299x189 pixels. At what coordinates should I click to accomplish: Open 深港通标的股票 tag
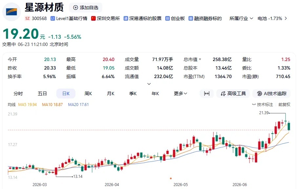(145, 18)
